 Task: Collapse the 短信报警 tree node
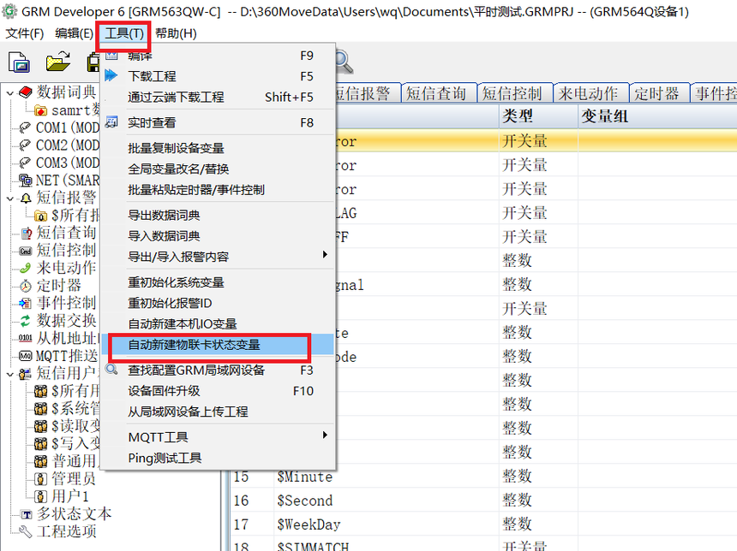click(10, 198)
